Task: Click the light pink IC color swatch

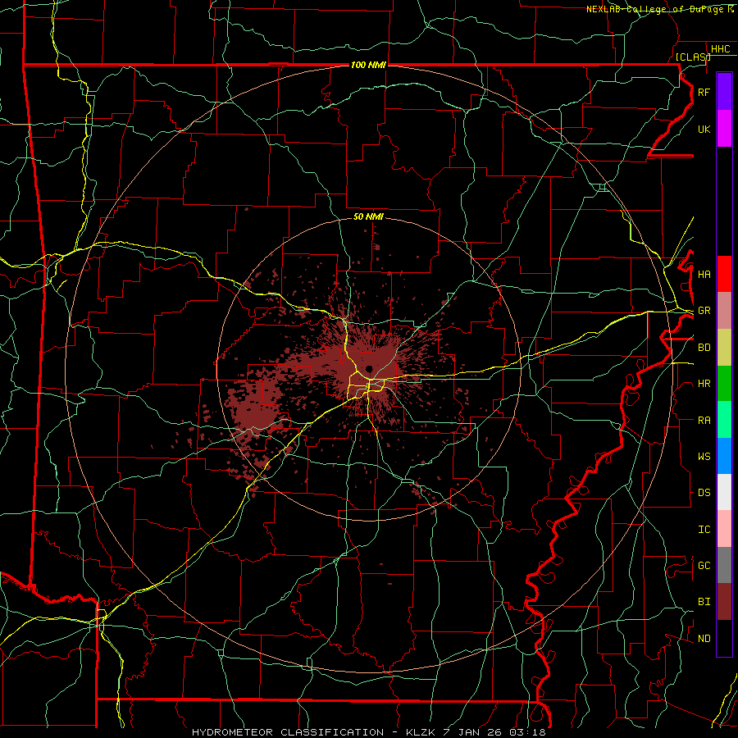Action: (x=724, y=529)
